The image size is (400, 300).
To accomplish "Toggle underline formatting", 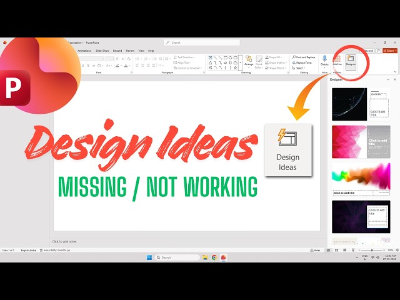I will click(83, 66).
